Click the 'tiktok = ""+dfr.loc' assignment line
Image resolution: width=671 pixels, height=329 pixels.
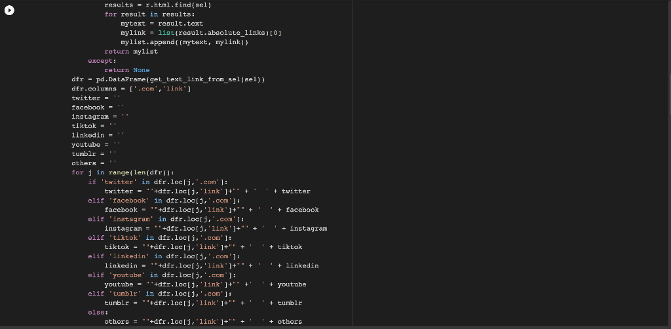[203, 247]
